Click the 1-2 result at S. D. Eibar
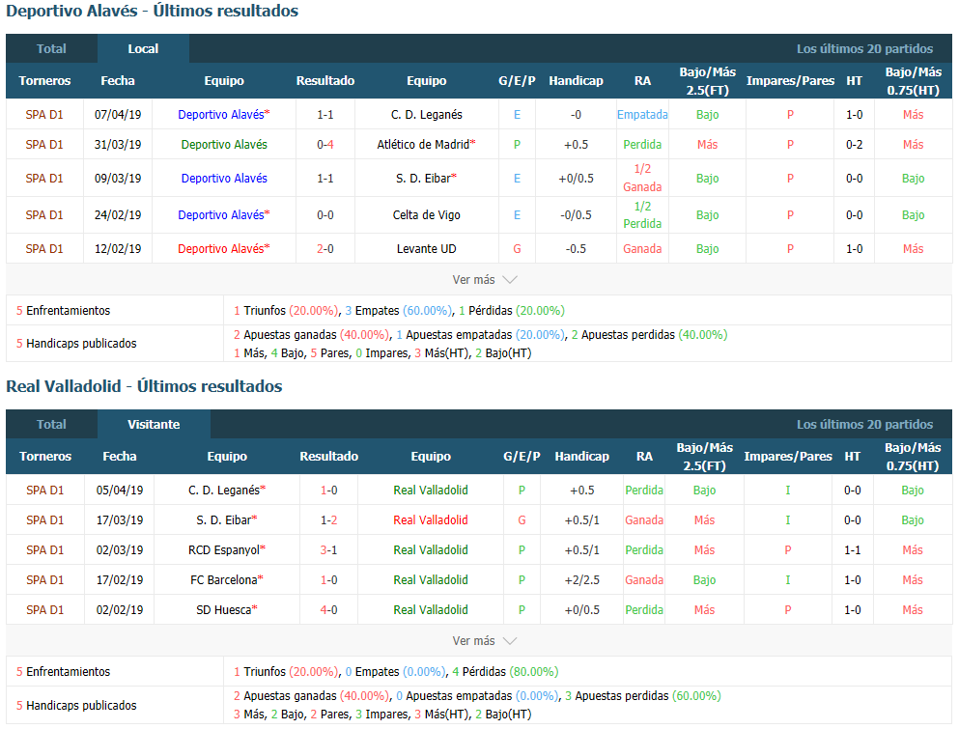 [329, 519]
